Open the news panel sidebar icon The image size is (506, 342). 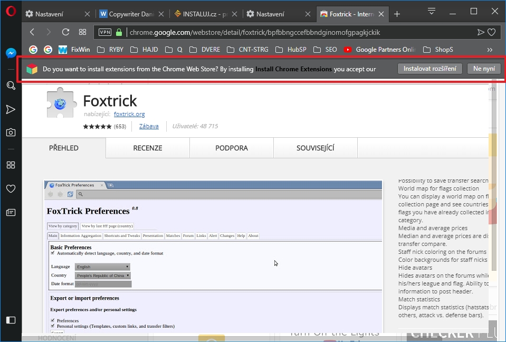11,212
